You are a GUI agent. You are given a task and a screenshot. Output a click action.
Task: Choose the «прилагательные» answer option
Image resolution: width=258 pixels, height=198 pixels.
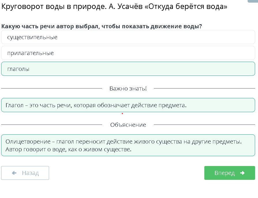point(31,53)
